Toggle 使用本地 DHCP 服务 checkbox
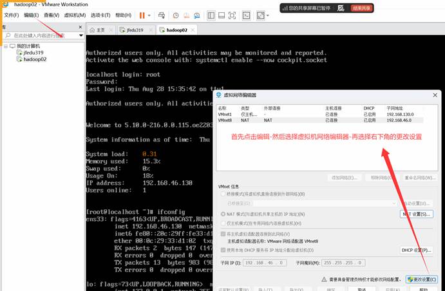The image size is (445, 291). (223, 250)
